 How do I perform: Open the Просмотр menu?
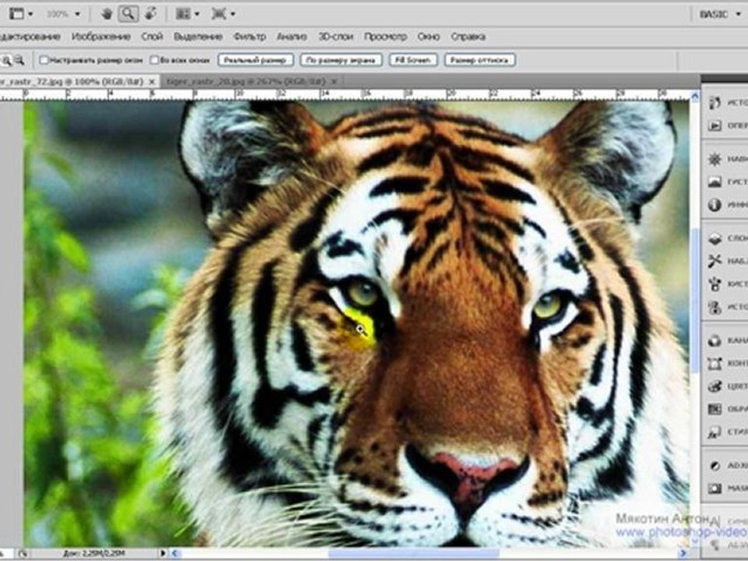386,37
